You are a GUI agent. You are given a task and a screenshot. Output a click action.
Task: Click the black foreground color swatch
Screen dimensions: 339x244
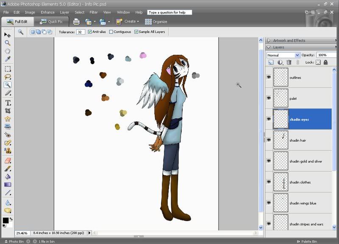pos(6,220)
